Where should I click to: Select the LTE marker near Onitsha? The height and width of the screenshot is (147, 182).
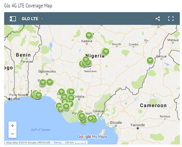[71, 92]
